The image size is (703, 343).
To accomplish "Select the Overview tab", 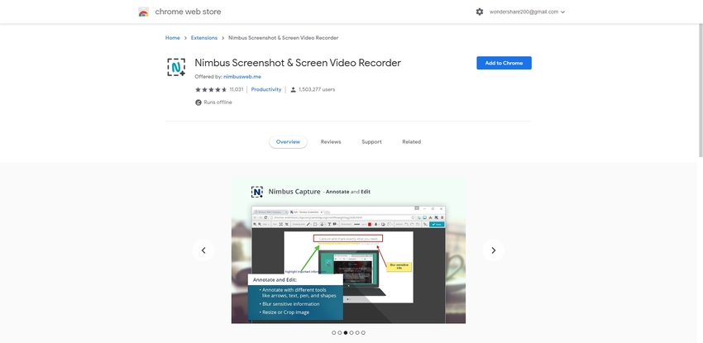I will (x=288, y=142).
